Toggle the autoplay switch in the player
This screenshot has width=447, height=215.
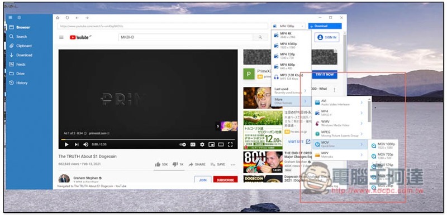click(x=183, y=145)
